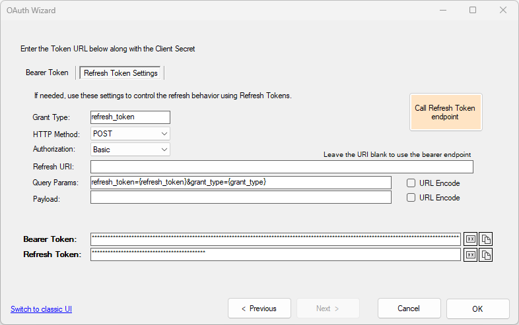This screenshot has height=325, width=519.
Task: Switch to the Bearer Token tab
Action: [x=47, y=73]
